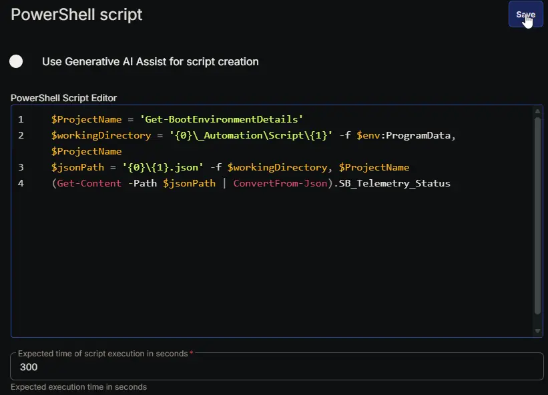Click ConvertFrom-Json cmdlet on line 4

point(280,184)
